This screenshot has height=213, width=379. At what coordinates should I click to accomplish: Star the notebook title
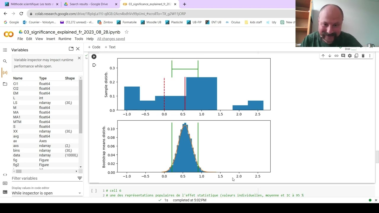[x=126, y=32]
